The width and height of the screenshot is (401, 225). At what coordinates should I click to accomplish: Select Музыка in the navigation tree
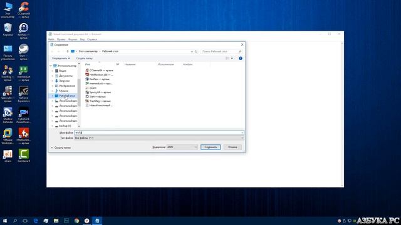64,91
